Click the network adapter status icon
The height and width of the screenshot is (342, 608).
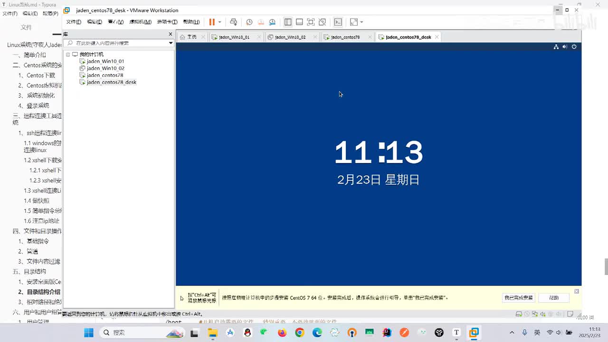(535, 314)
